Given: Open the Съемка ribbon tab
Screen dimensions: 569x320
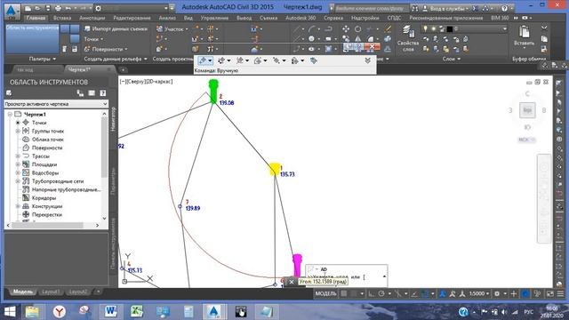Looking at the screenshot, I should 268,18.
